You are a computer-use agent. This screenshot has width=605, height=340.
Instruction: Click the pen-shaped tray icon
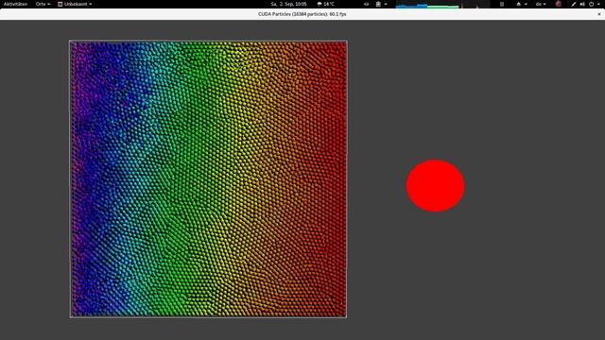pyautogui.click(x=574, y=4)
